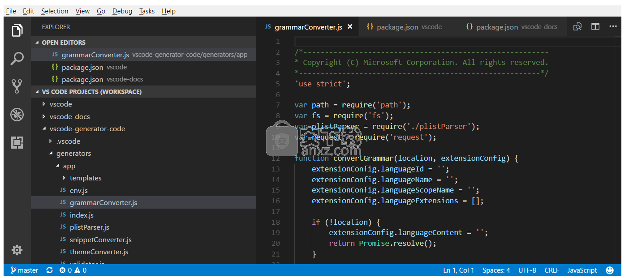Click the Explorer panel title
Viewport: 629px width, 278px height.
click(x=56, y=27)
